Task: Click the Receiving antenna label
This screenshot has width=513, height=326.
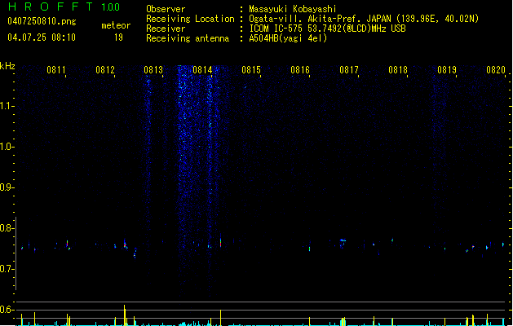Action: (x=188, y=38)
